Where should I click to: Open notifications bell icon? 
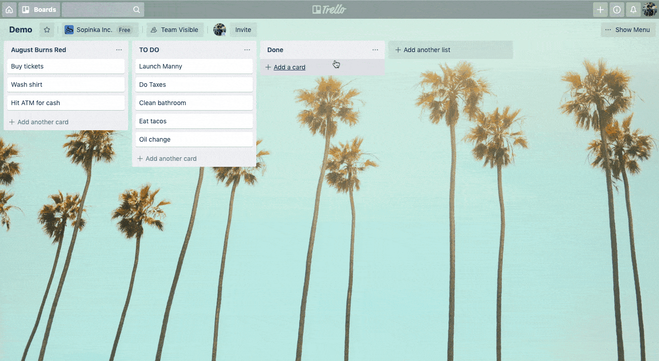pos(633,10)
